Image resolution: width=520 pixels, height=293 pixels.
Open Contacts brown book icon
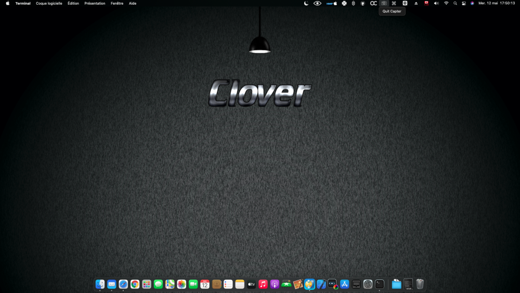click(216, 284)
